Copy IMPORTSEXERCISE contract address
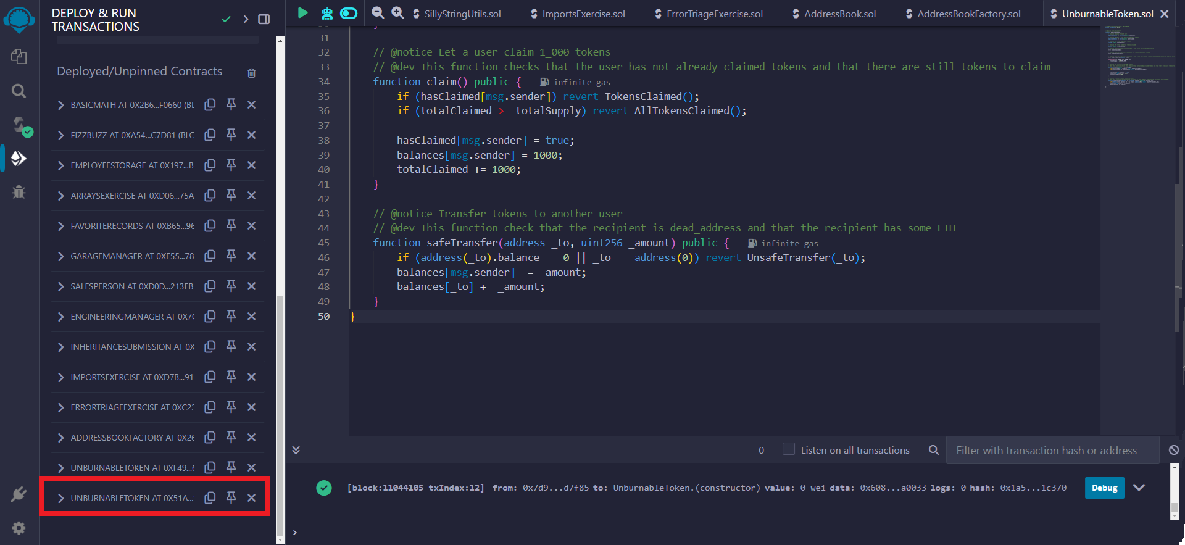This screenshot has width=1185, height=545. click(x=210, y=377)
